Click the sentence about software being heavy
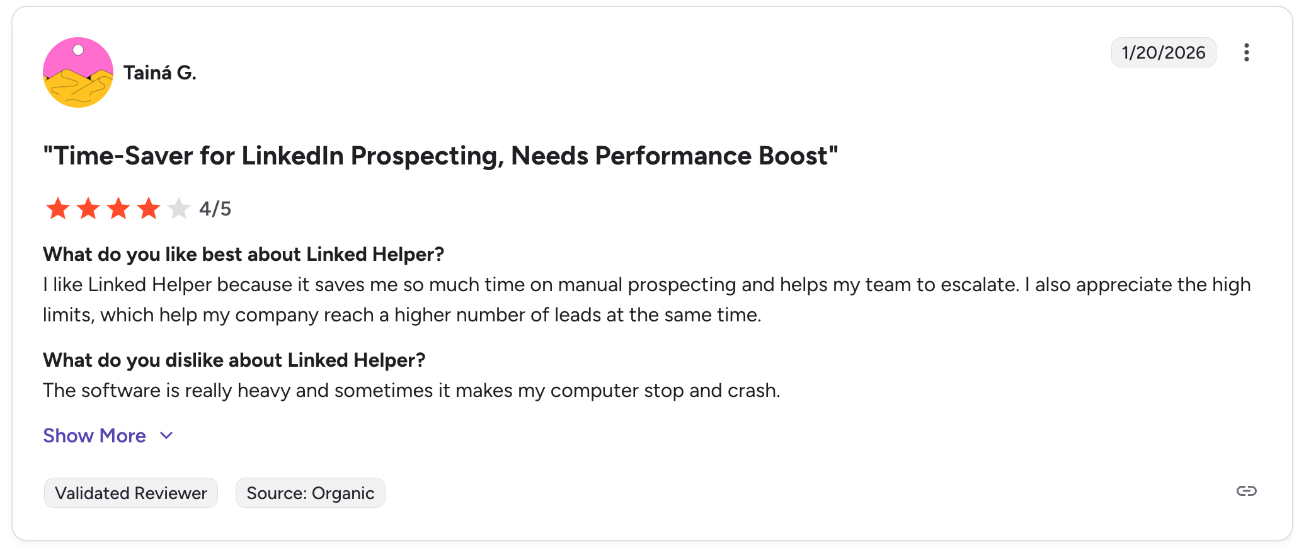The image size is (1299, 552). coord(411,391)
